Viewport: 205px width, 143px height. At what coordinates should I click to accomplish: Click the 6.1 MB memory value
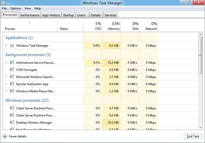pos(114,45)
